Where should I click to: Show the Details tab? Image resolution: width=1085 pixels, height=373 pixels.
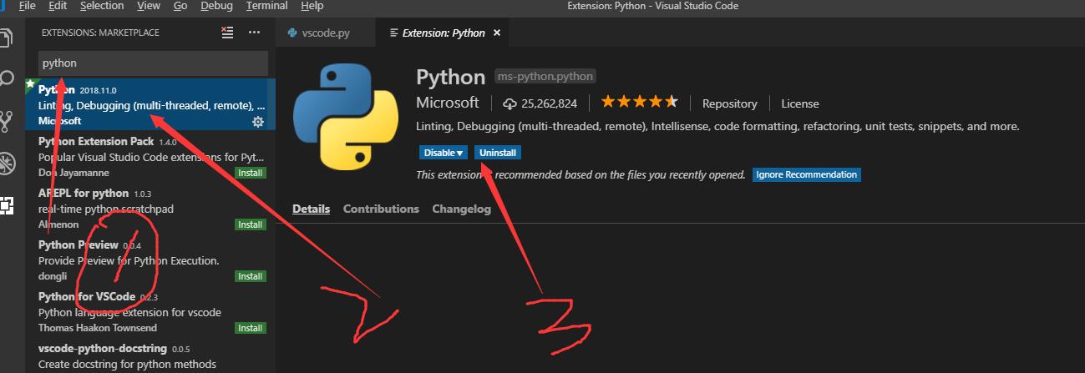tap(311, 209)
